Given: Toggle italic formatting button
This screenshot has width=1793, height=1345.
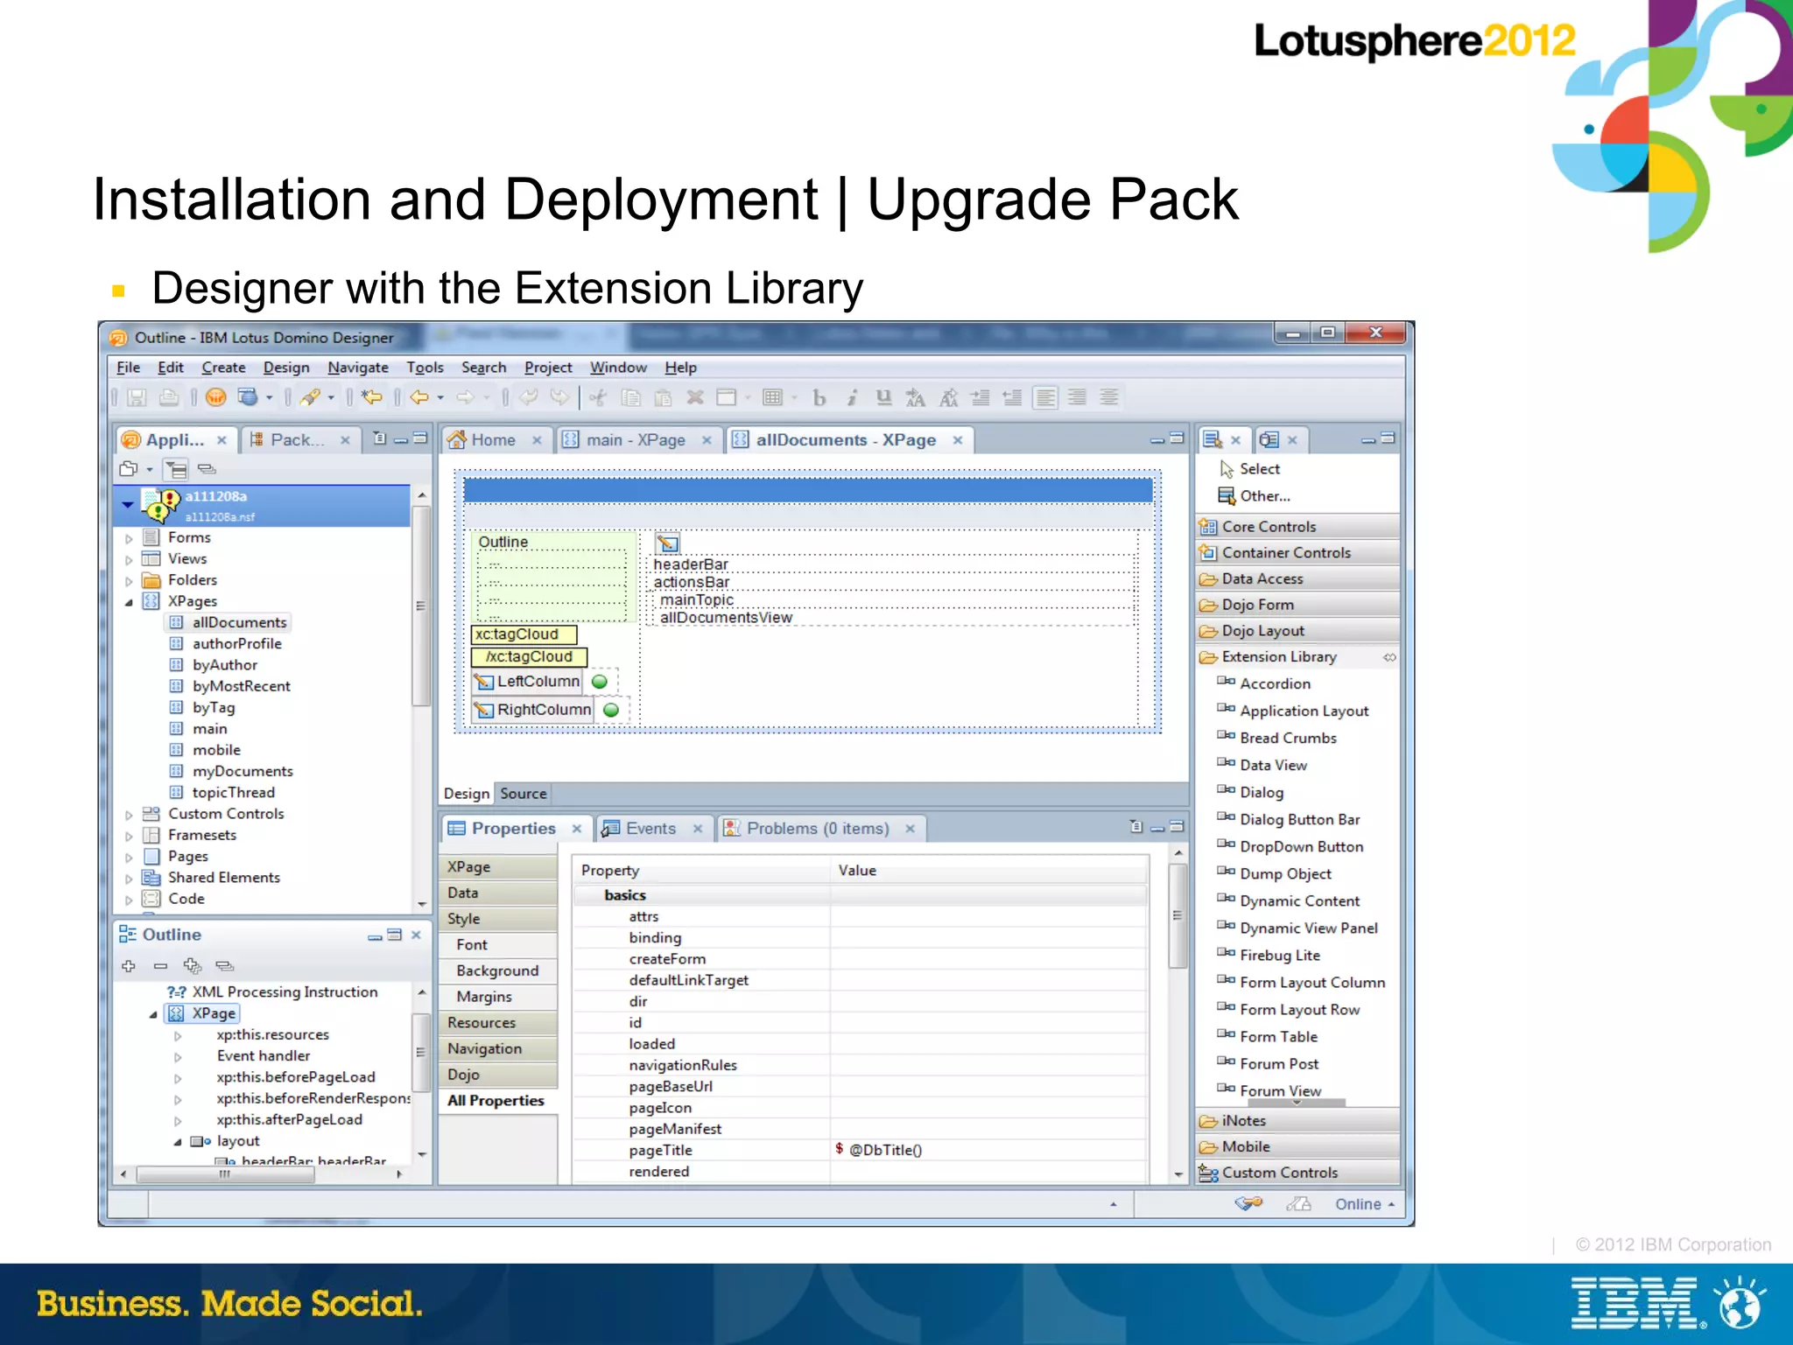Looking at the screenshot, I should [x=851, y=398].
